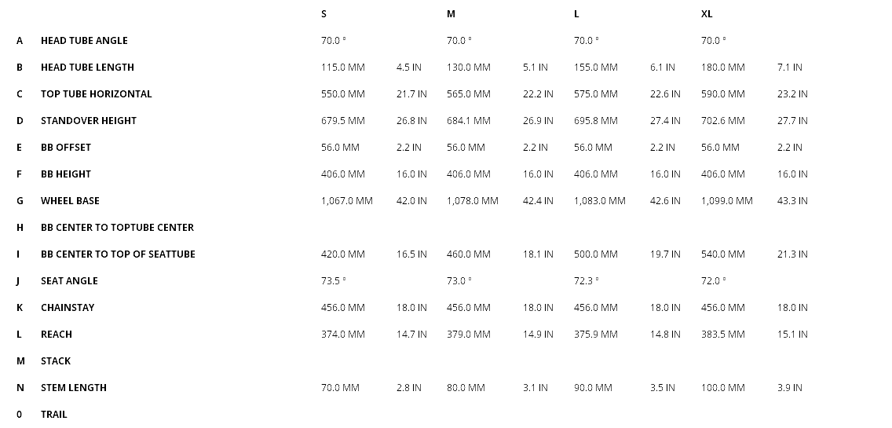892x428 pixels.
Task: Click the 73.5° seat angle value
Action: [333, 281]
